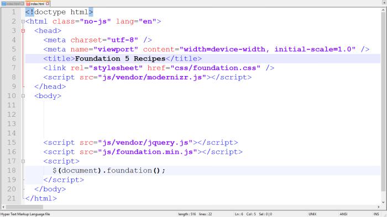This screenshot has width=387, height=217.
Task: Click the css/foundation.css href value
Action: pyautogui.click(x=215, y=68)
